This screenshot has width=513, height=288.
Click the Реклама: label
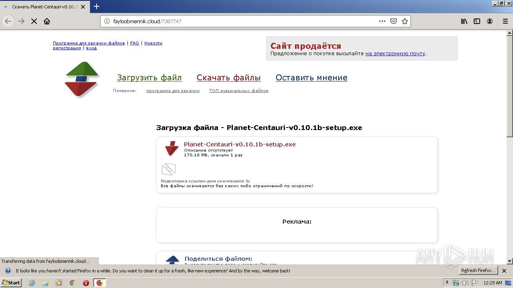(x=297, y=222)
